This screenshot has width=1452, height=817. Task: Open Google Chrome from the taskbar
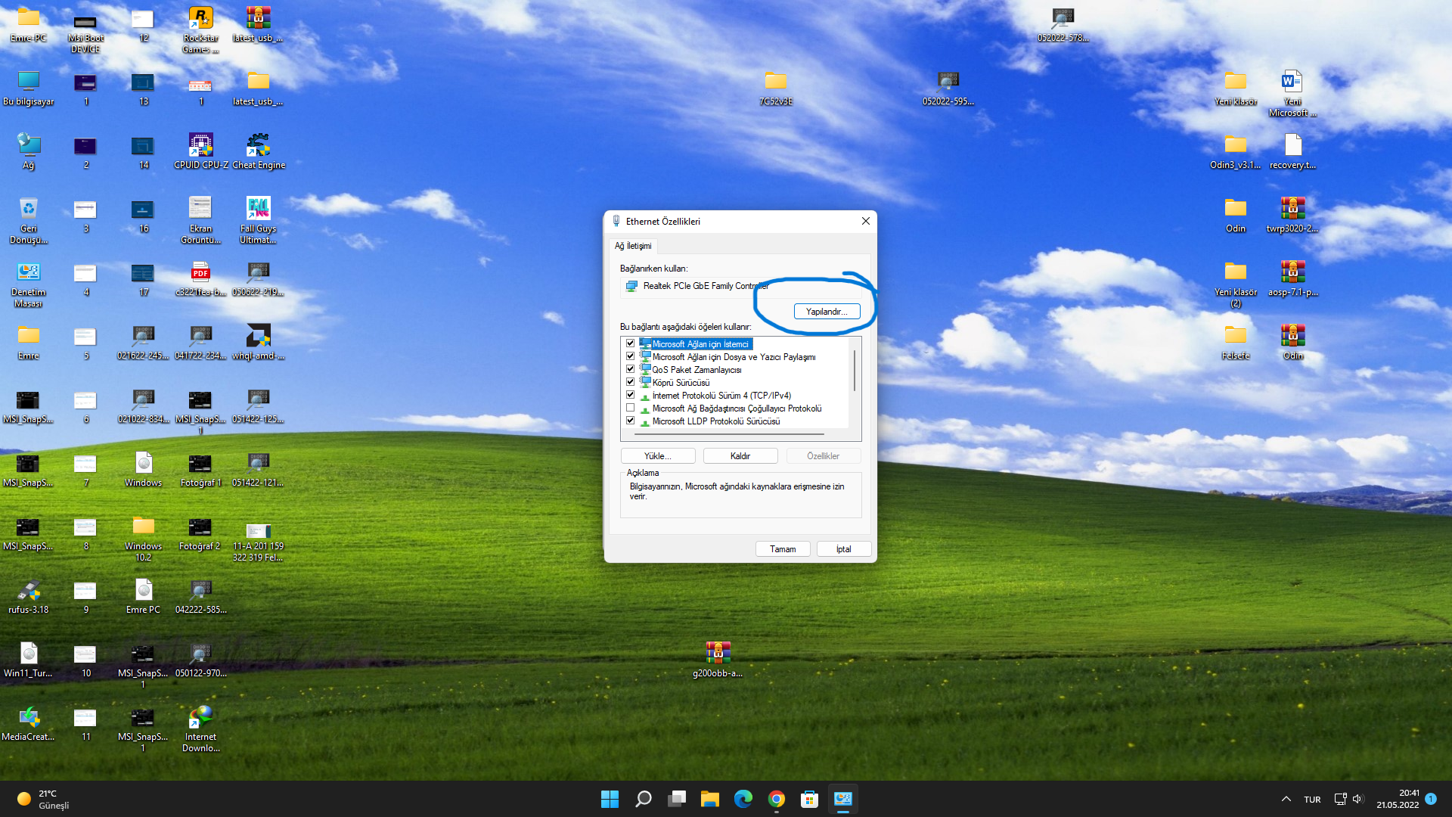coord(776,799)
